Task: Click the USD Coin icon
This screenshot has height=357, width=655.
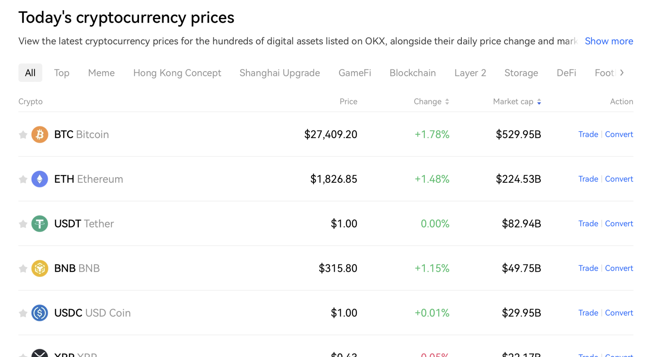Action: coord(39,313)
